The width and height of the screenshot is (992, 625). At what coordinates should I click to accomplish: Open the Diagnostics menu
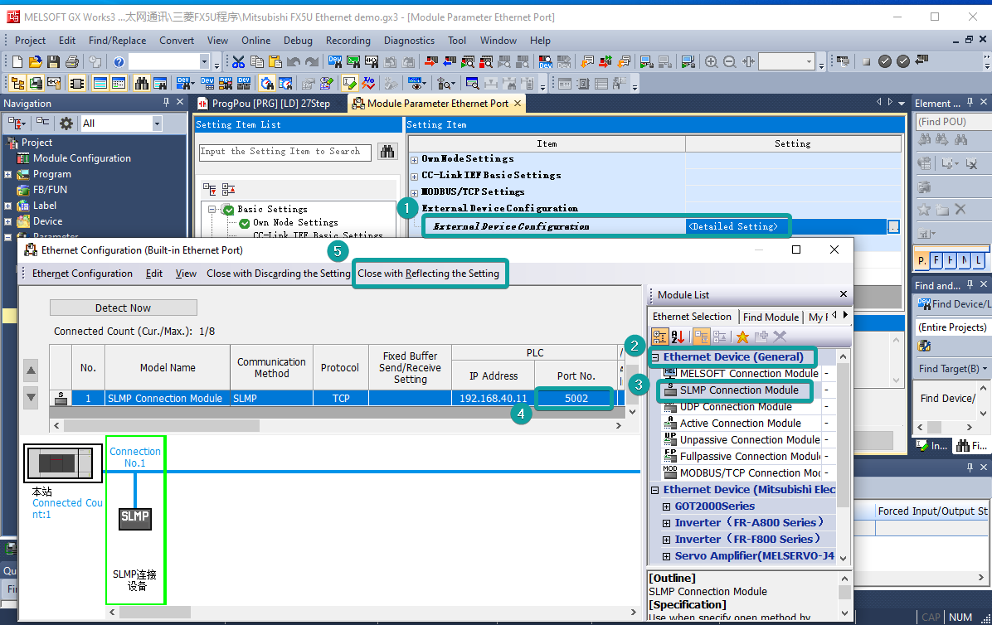pyautogui.click(x=409, y=41)
